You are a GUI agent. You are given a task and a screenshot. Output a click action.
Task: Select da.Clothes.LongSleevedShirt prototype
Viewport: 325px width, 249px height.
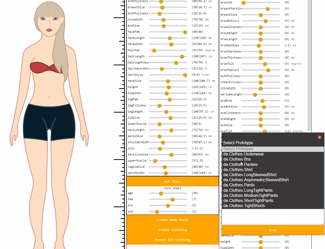[250, 175]
